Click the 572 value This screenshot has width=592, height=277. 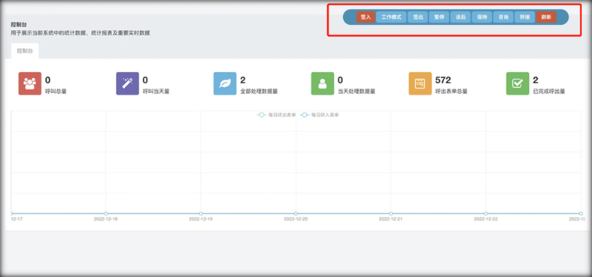pos(443,80)
